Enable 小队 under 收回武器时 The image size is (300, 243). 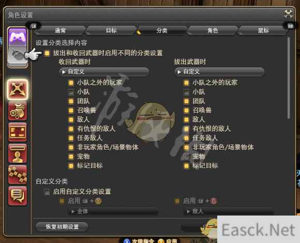pos(71,92)
